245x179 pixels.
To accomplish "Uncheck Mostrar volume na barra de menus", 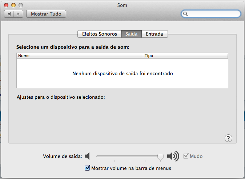I will 87,168.
